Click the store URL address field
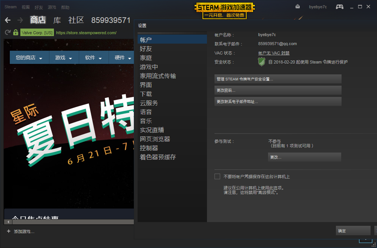This screenshot has height=248, width=377. click(x=86, y=33)
